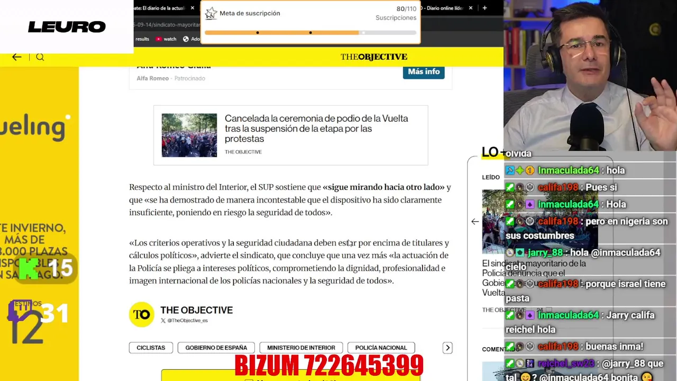
Task: Select the CICLISTAS tag
Action: pyautogui.click(x=151, y=348)
